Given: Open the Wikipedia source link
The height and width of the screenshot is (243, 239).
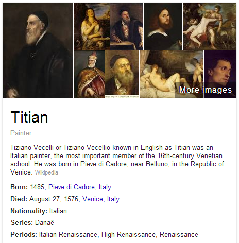Looking at the screenshot, I should pos(46,172).
